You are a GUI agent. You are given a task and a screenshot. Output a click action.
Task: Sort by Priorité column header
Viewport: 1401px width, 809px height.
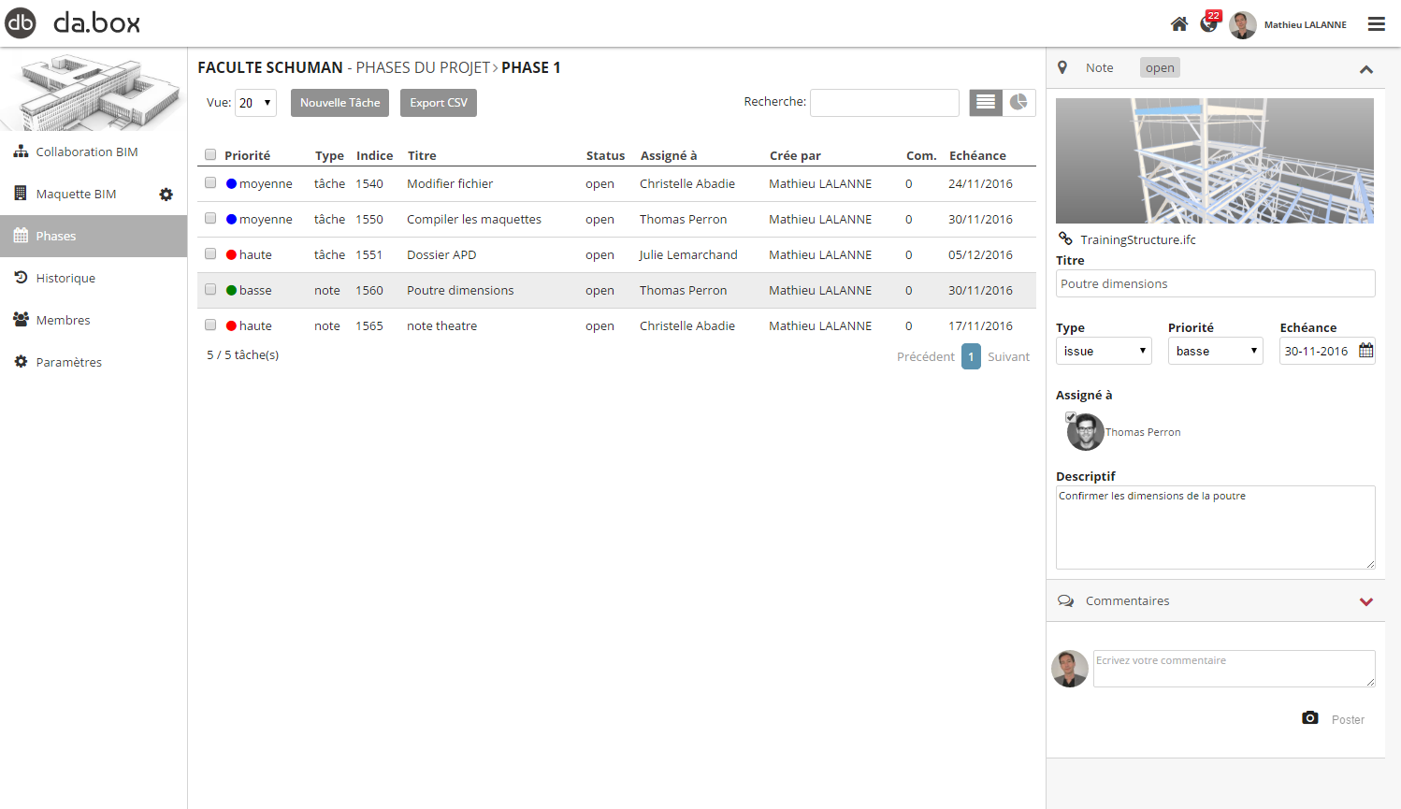point(247,155)
